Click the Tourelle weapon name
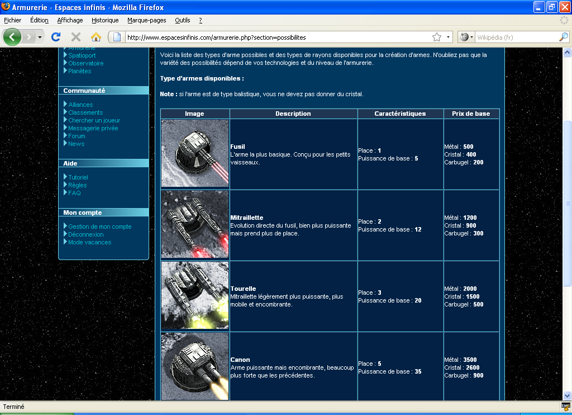 click(243, 289)
